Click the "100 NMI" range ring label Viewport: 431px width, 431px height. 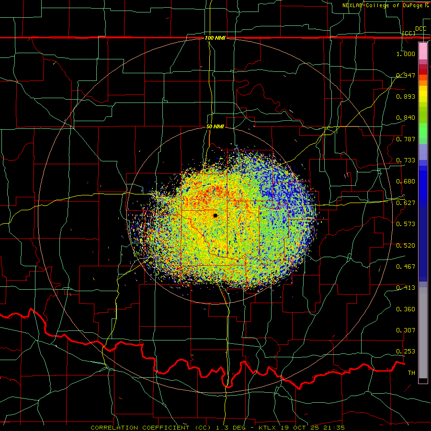(x=215, y=38)
